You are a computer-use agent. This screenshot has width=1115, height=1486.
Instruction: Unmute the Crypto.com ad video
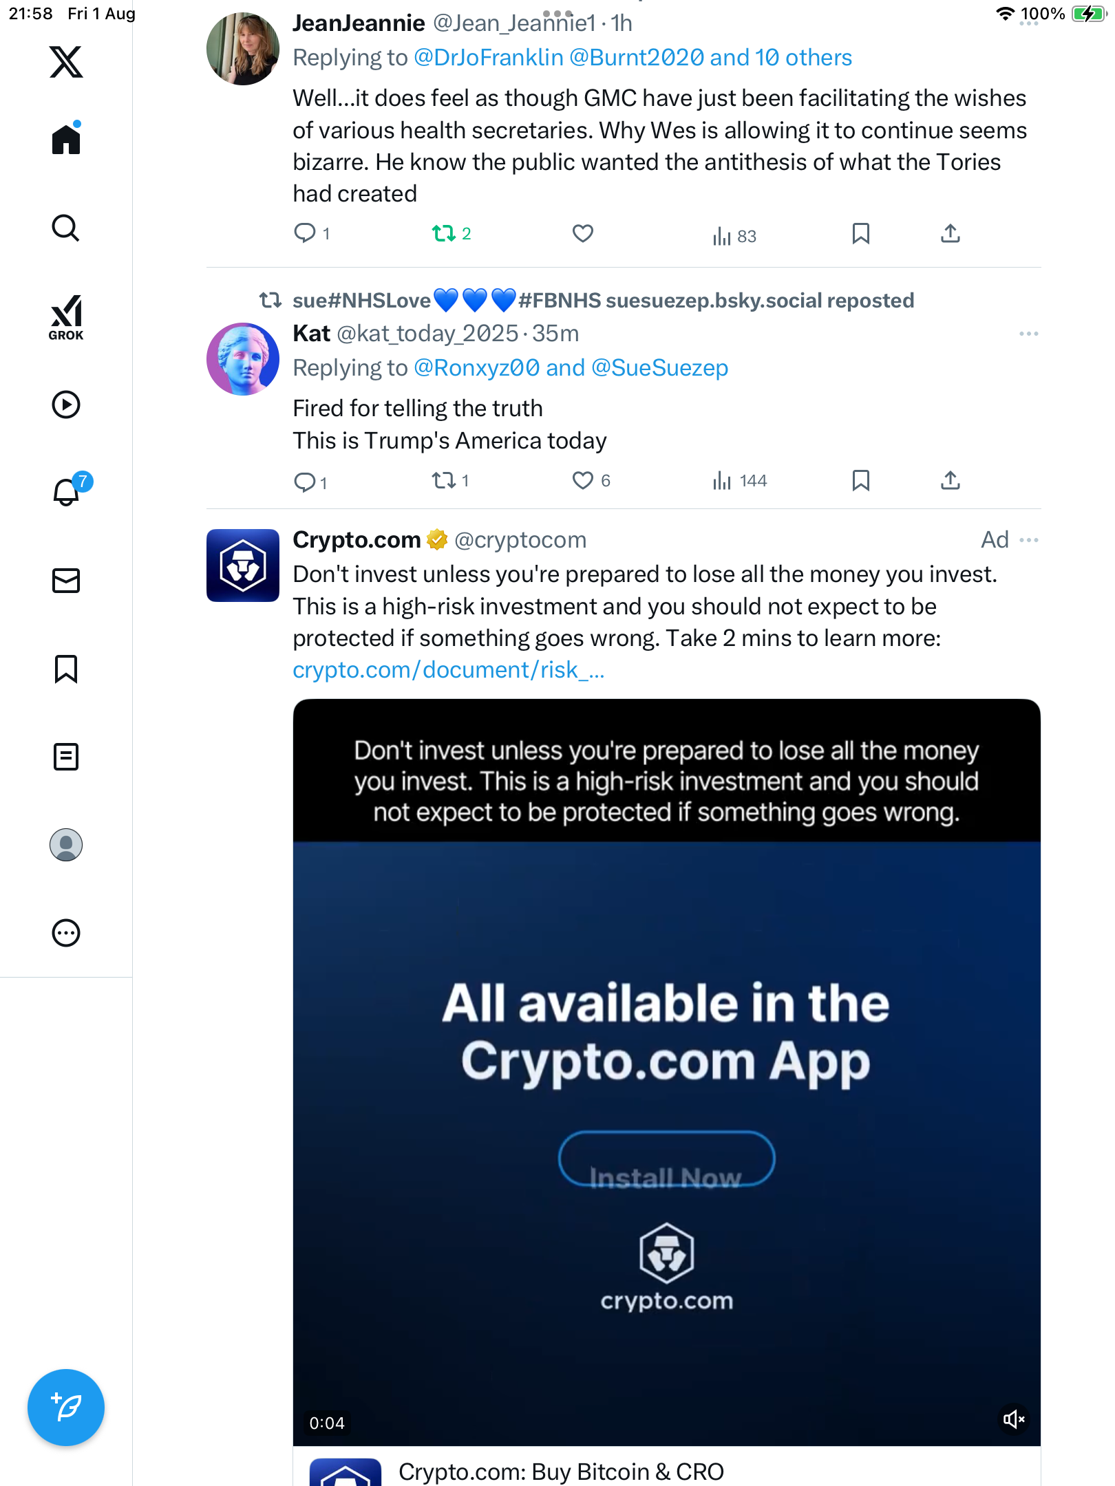point(1014,1419)
